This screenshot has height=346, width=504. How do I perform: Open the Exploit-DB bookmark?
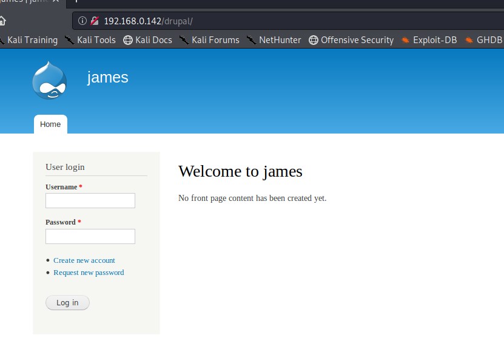[429, 40]
